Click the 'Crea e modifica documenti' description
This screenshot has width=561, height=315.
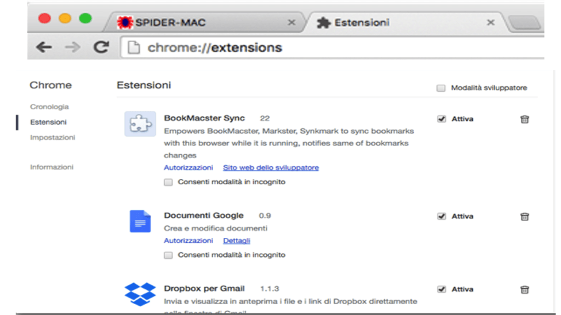215,228
